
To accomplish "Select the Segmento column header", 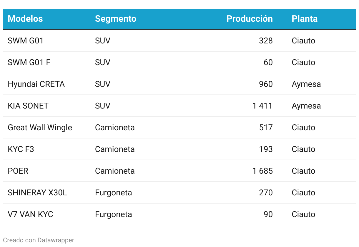I will (116, 19).
